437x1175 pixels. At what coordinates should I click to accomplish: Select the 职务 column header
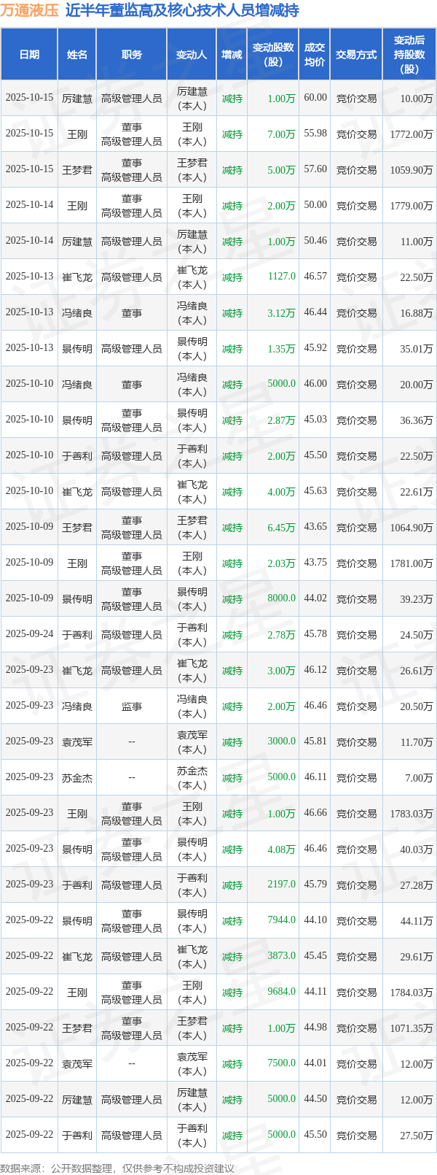click(132, 55)
